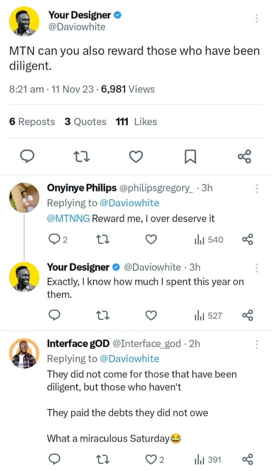The height and width of the screenshot is (471, 272).
Task: Open more options on Onyinye Philips' reply
Action: (x=257, y=188)
